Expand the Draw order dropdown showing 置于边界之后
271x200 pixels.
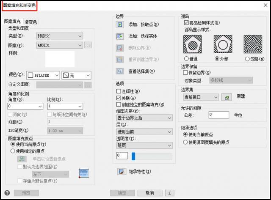coord(144,118)
